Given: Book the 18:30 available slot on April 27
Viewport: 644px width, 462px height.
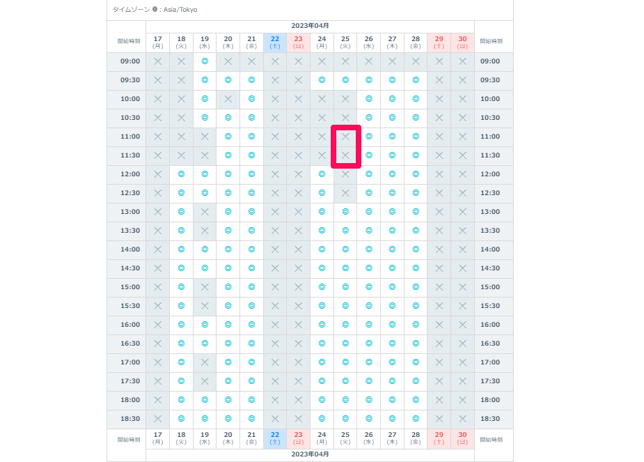Looking at the screenshot, I should pos(392,419).
